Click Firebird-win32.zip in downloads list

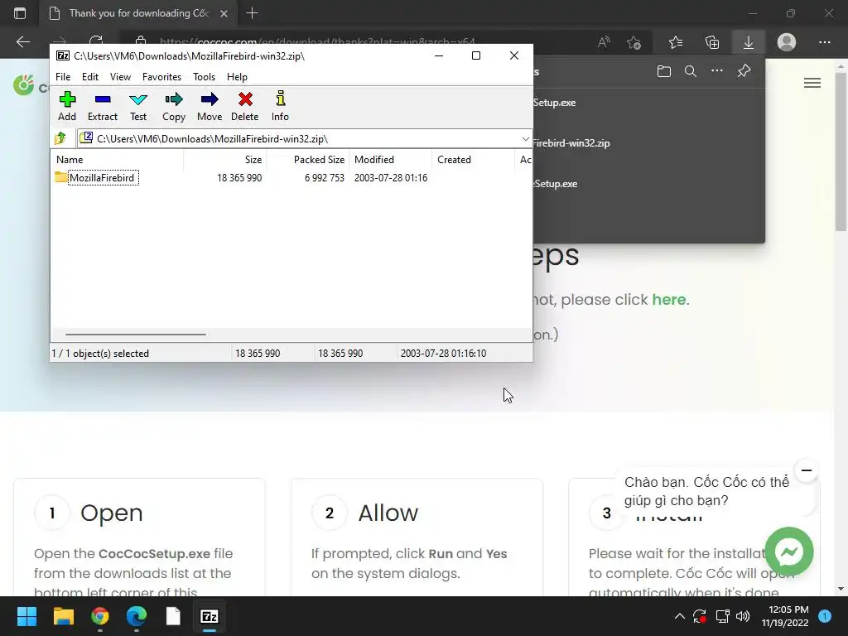pyautogui.click(x=571, y=143)
